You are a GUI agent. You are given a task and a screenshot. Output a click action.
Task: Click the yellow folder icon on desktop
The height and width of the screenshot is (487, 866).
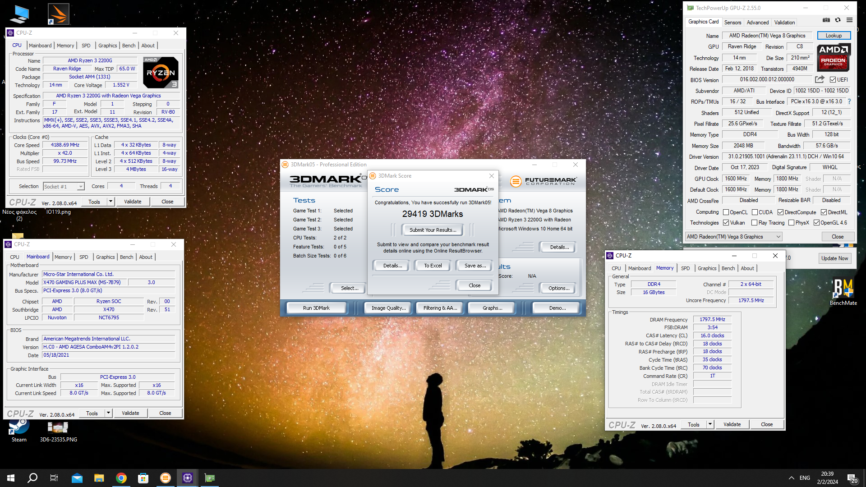(18, 236)
